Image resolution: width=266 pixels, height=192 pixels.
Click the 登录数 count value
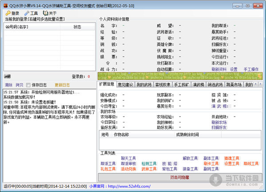click(89, 77)
